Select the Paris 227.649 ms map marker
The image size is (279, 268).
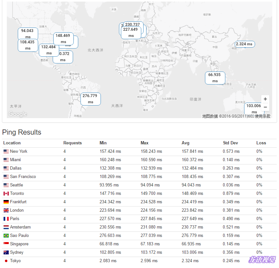[131, 32]
